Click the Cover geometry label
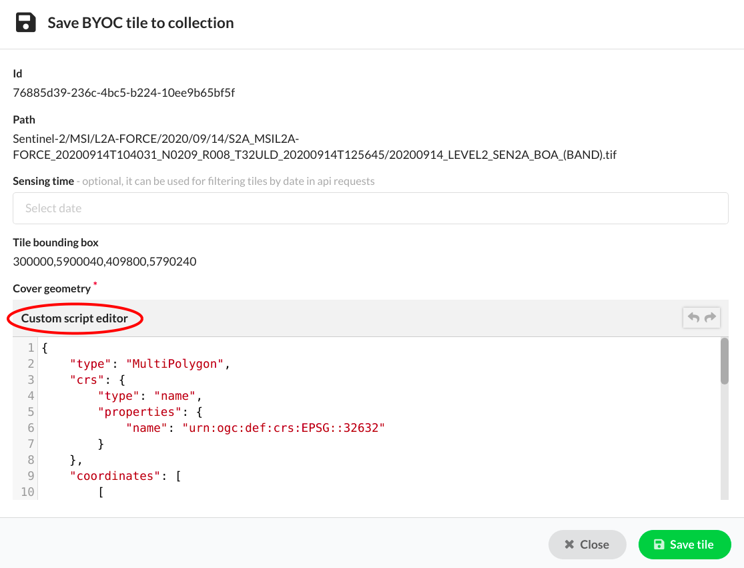Image resolution: width=744 pixels, height=568 pixels. 52,288
